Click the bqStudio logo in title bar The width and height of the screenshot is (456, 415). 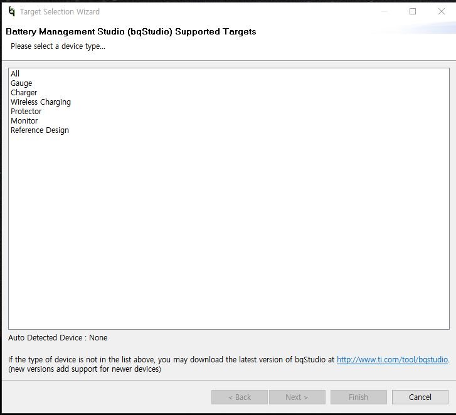pyautogui.click(x=11, y=11)
